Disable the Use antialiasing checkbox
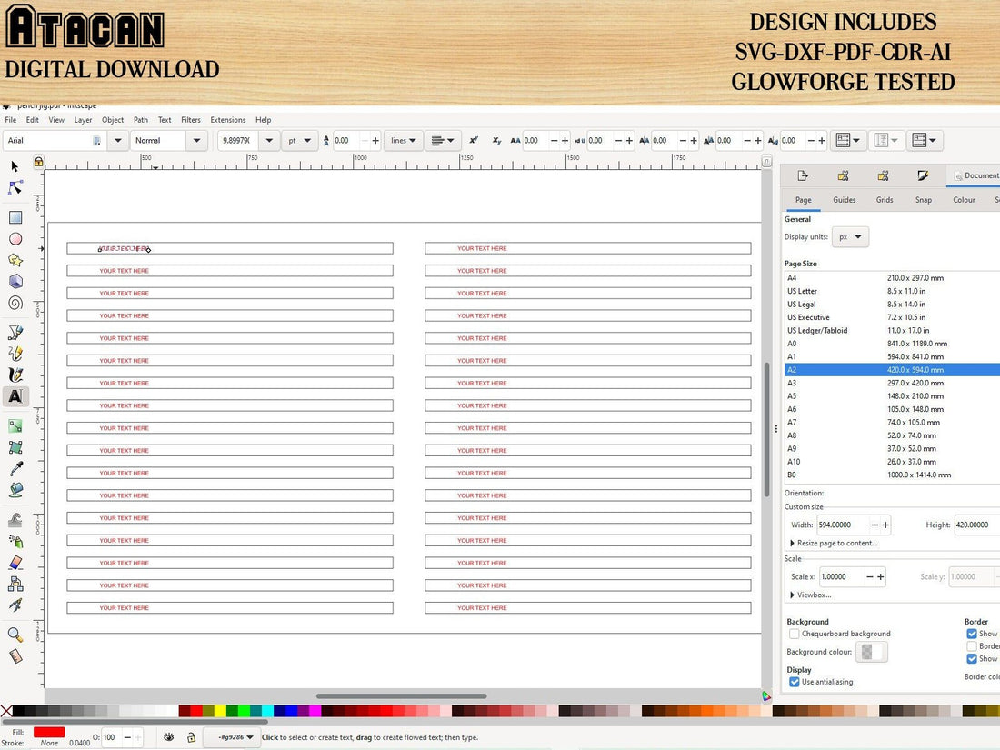Image resolution: width=1000 pixels, height=750 pixels. (795, 682)
